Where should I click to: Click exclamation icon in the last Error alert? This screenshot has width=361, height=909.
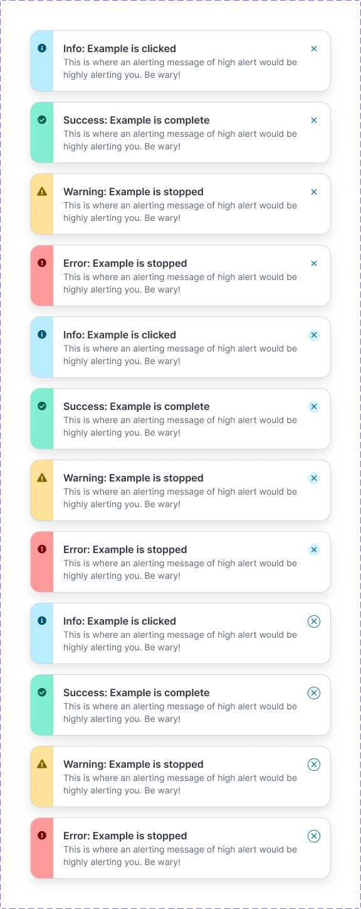point(42,835)
